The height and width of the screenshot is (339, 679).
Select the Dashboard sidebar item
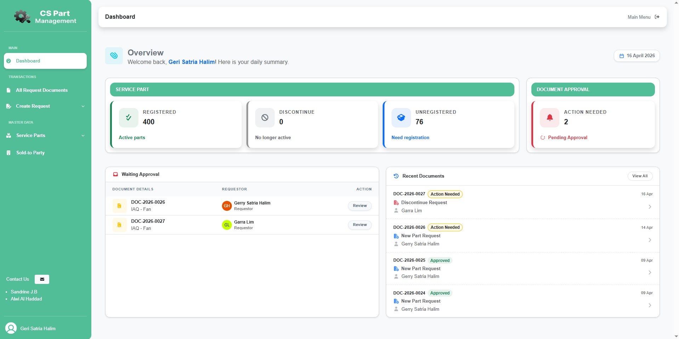click(45, 61)
